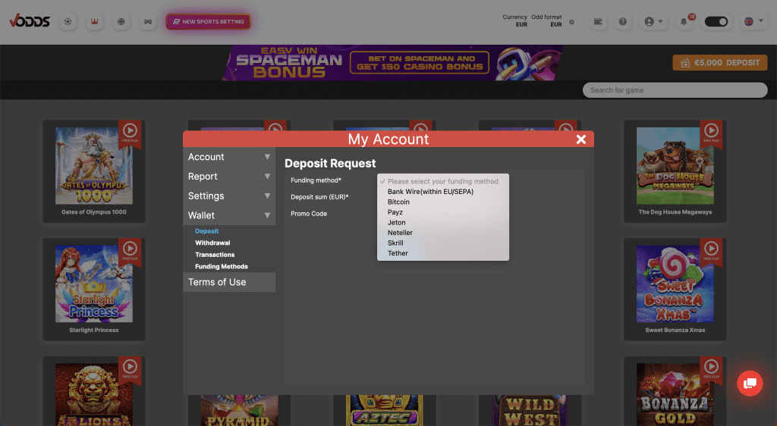Open the Withdrawal link under Wallet

[x=212, y=243]
